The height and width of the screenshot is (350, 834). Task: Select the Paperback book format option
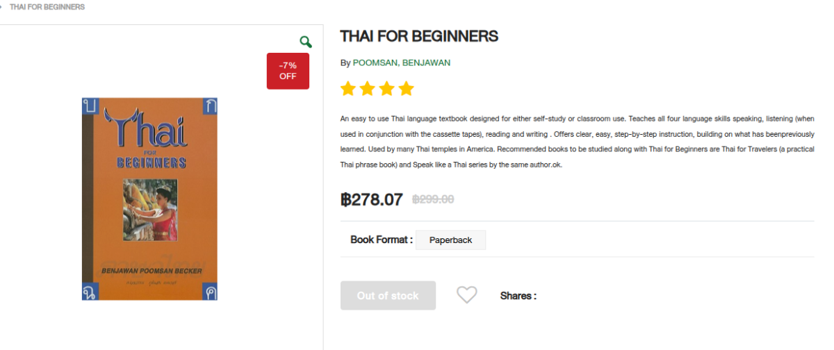[x=450, y=240]
